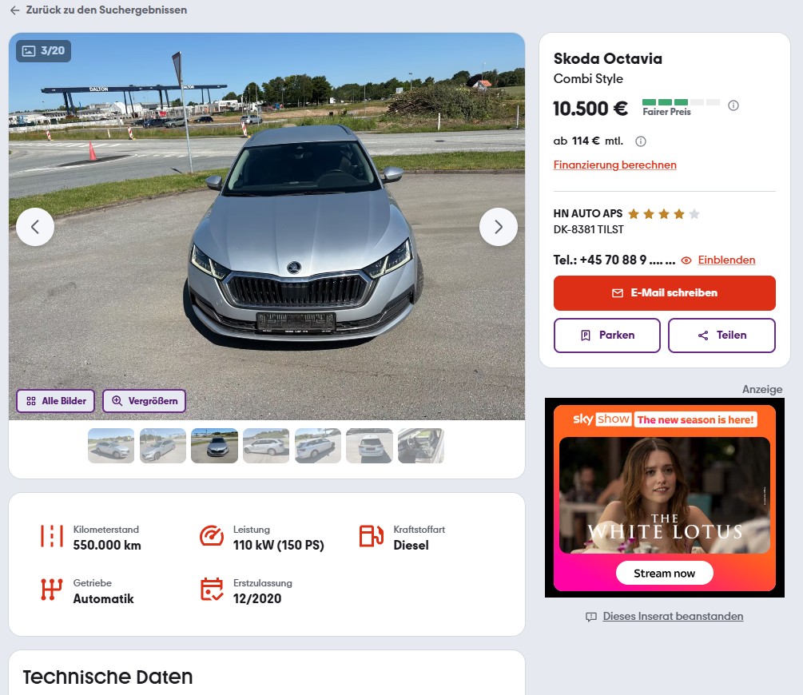Select the interior seats thumbnail
This screenshot has width=803, height=695.
[421, 446]
